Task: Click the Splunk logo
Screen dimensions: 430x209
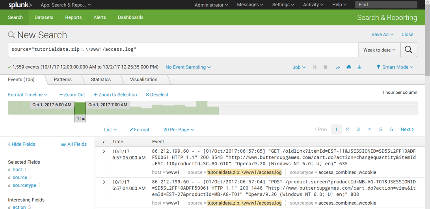Action: pyautogui.click(x=20, y=5)
